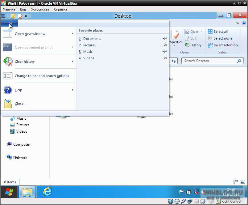Click the Explorer window system icon
The width and height of the screenshot is (248, 205).
tap(3, 16)
